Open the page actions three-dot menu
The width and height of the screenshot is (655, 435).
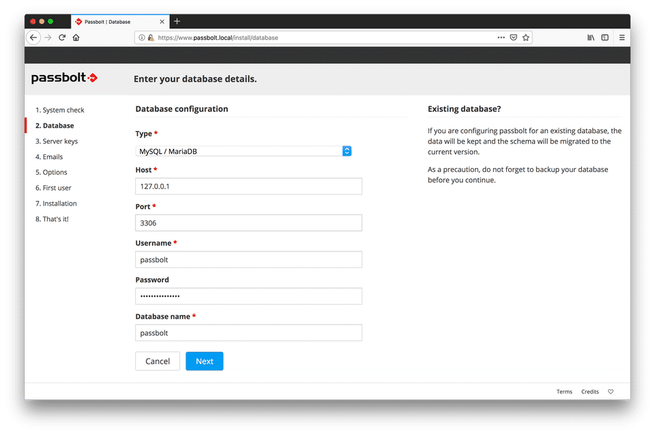pos(501,38)
